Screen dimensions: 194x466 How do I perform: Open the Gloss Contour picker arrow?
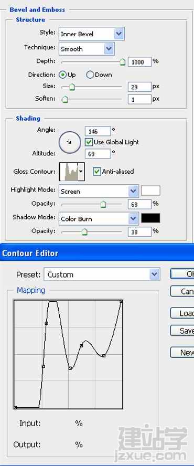(x=81, y=172)
